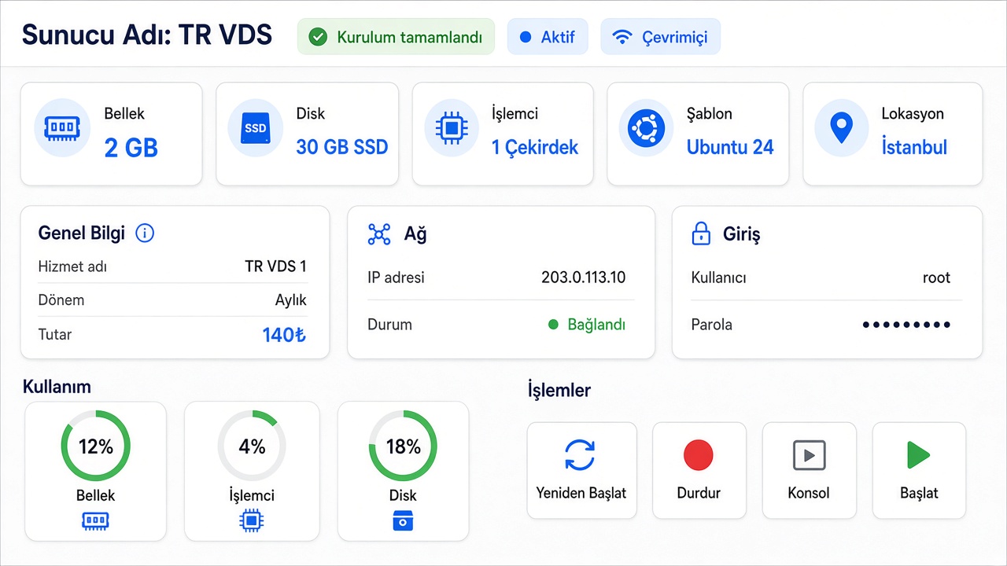Click the Çevrimiçi status badge
Screen dimensions: 1007x566
[x=660, y=37]
